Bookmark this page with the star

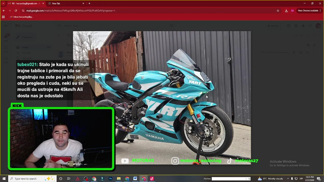(278, 11)
